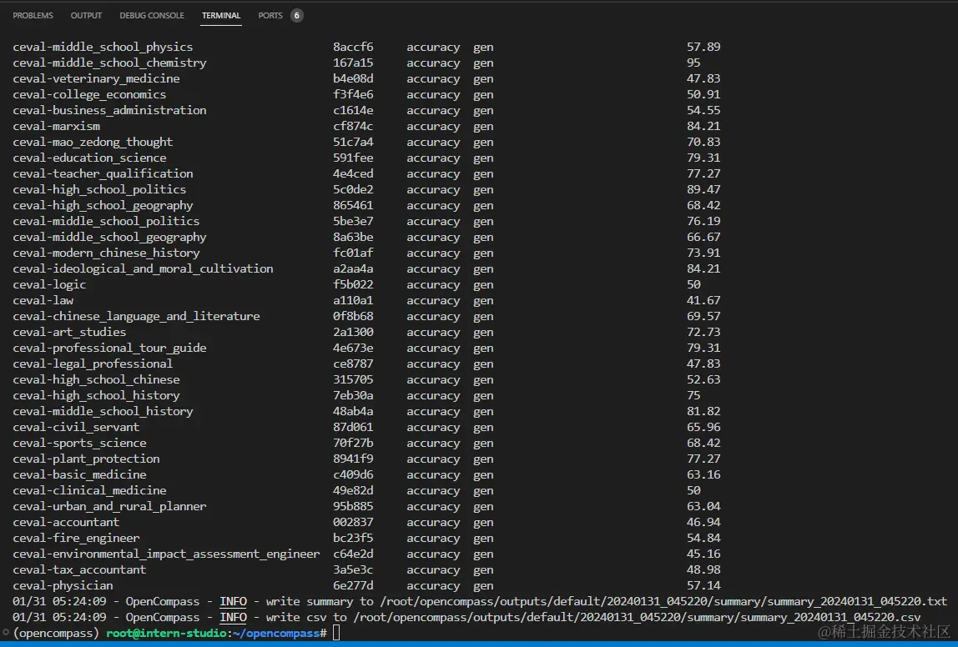Click the score value 89.47

(703, 190)
